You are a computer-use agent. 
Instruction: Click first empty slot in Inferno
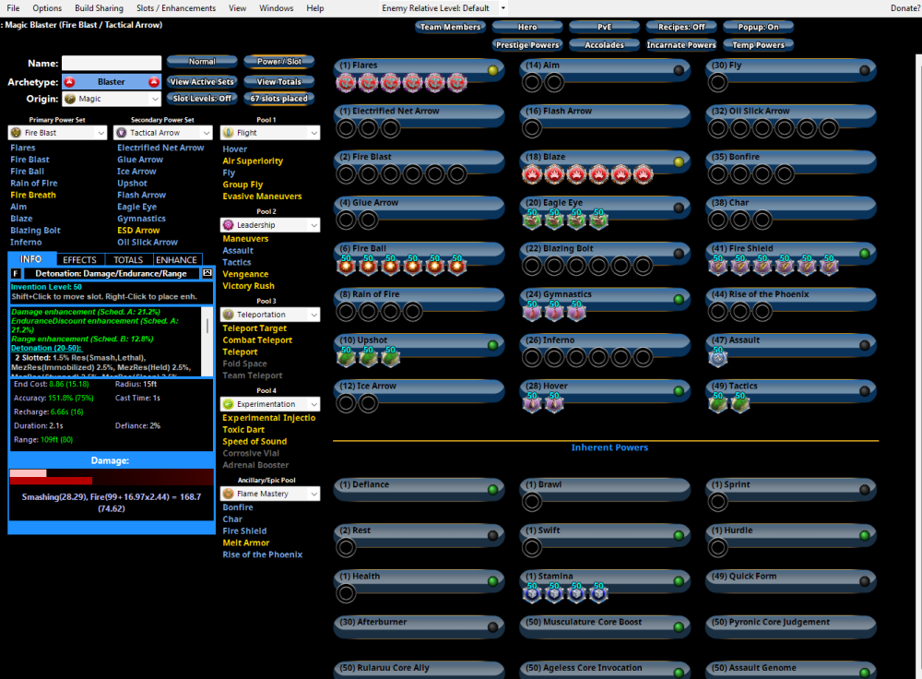532,358
